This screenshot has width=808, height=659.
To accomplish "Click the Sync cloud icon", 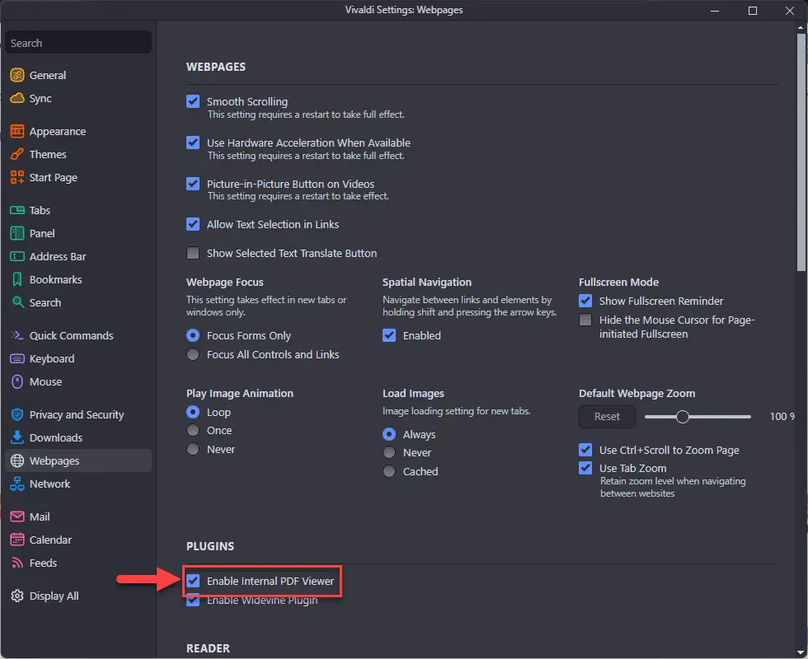I will point(17,98).
